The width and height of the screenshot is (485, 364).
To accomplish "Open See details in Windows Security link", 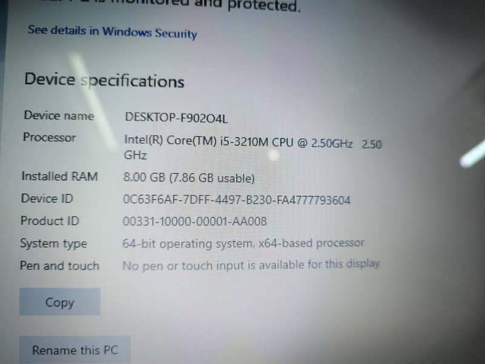I will point(112,32).
